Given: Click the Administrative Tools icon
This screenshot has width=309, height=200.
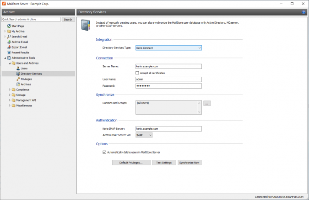Looking at the screenshot, I should click(x=9, y=58).
